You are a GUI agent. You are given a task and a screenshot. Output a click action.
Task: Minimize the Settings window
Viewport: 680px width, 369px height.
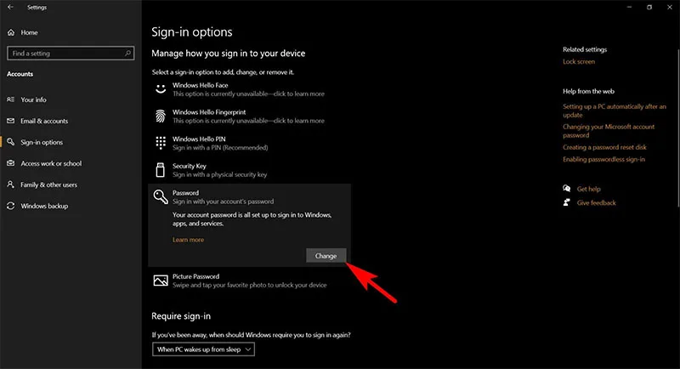point(629,7)
